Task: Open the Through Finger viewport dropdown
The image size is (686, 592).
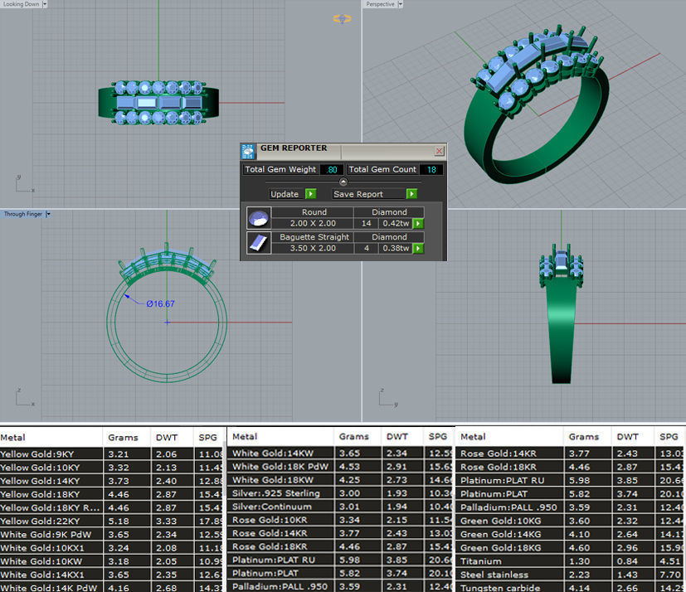Action: click(48, 214)
